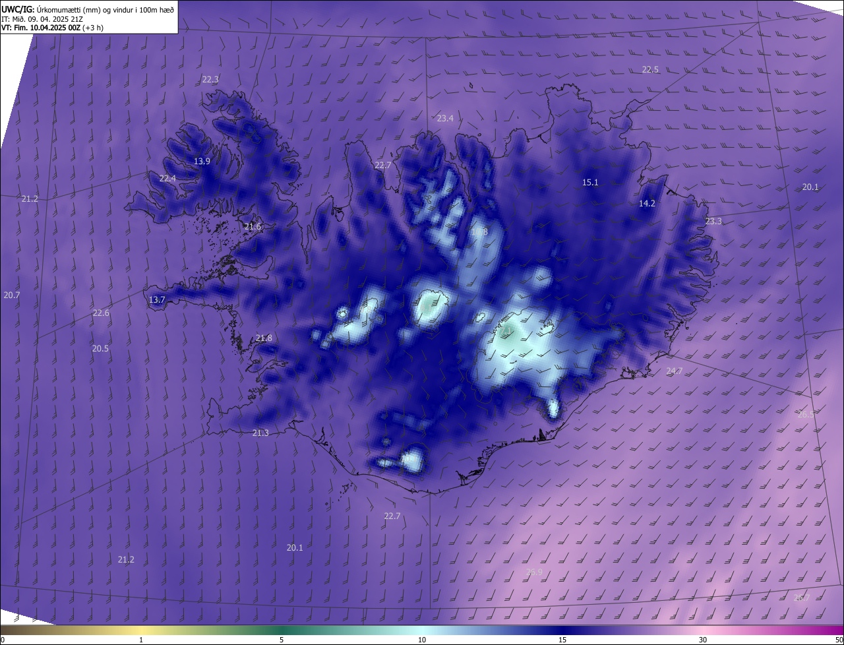Click the 20.5 value label
Screen dimensions: 844x645
[100, 348]
